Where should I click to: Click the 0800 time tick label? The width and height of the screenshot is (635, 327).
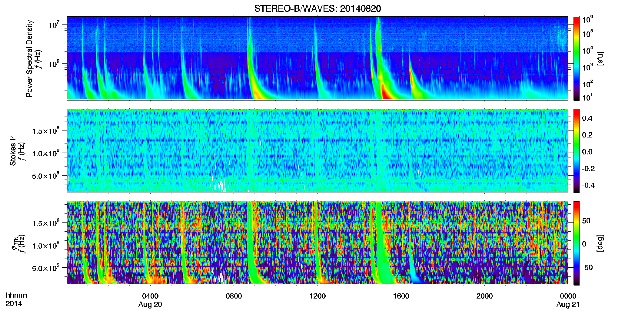[x=234, y=296]
